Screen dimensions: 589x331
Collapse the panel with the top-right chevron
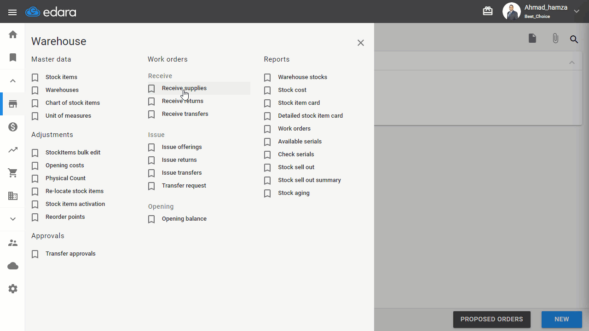tap(572, 62)
